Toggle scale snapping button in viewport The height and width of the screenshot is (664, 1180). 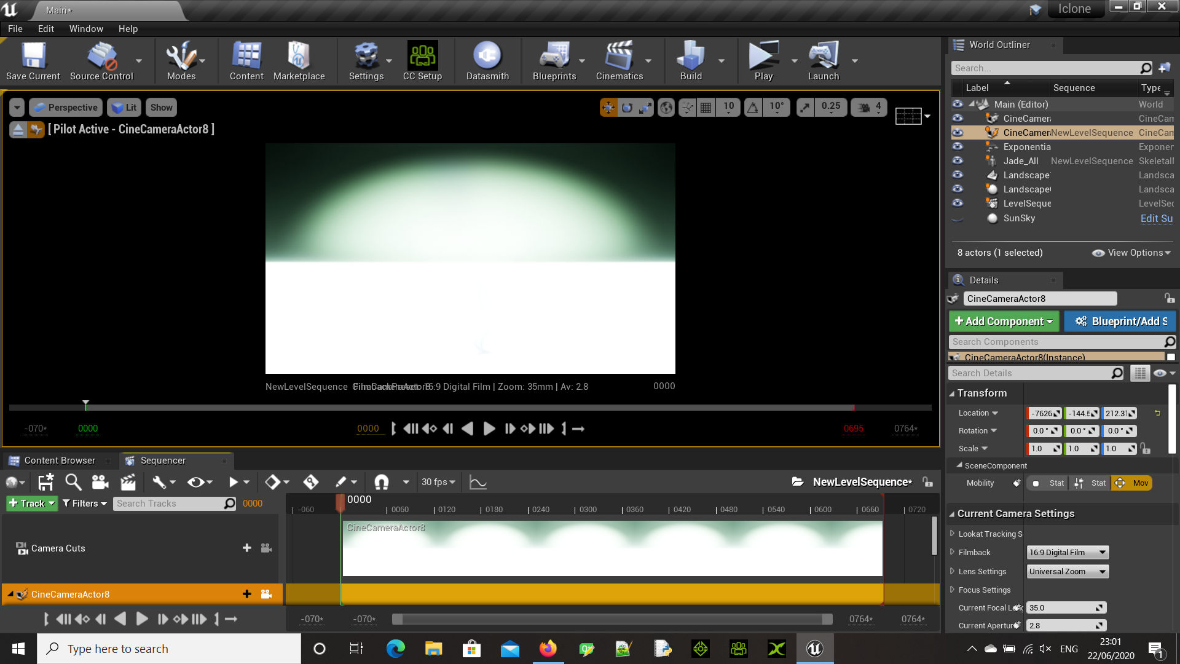coord(805,108)
